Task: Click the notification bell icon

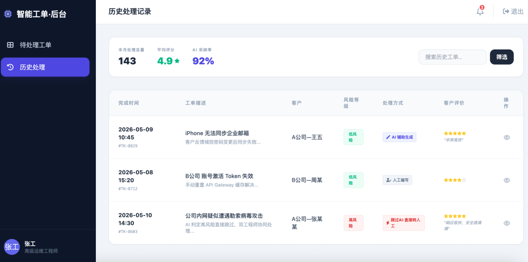Action: point(480,11)
